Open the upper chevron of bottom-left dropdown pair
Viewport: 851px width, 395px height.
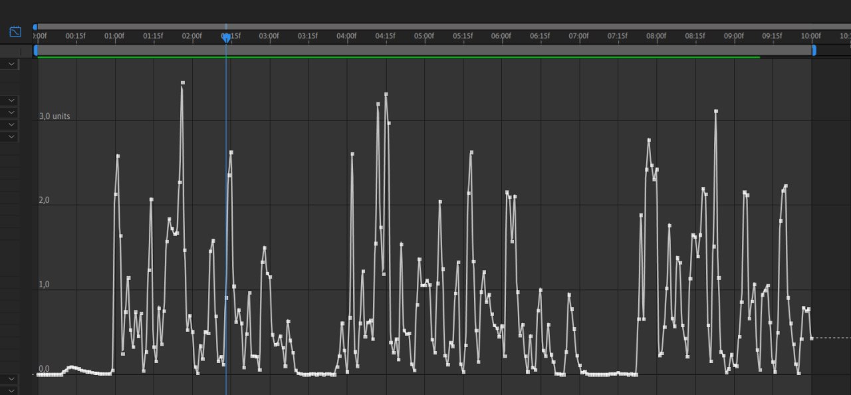tap(11, 379)
